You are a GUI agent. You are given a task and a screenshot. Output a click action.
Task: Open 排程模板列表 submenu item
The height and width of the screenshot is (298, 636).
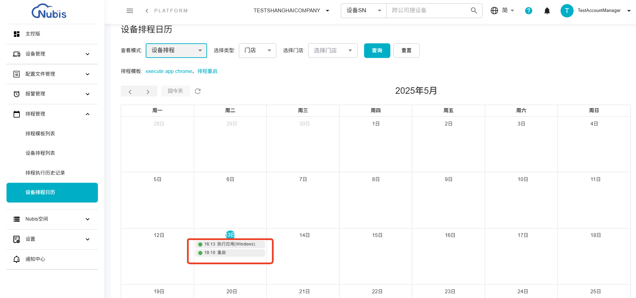40,134
